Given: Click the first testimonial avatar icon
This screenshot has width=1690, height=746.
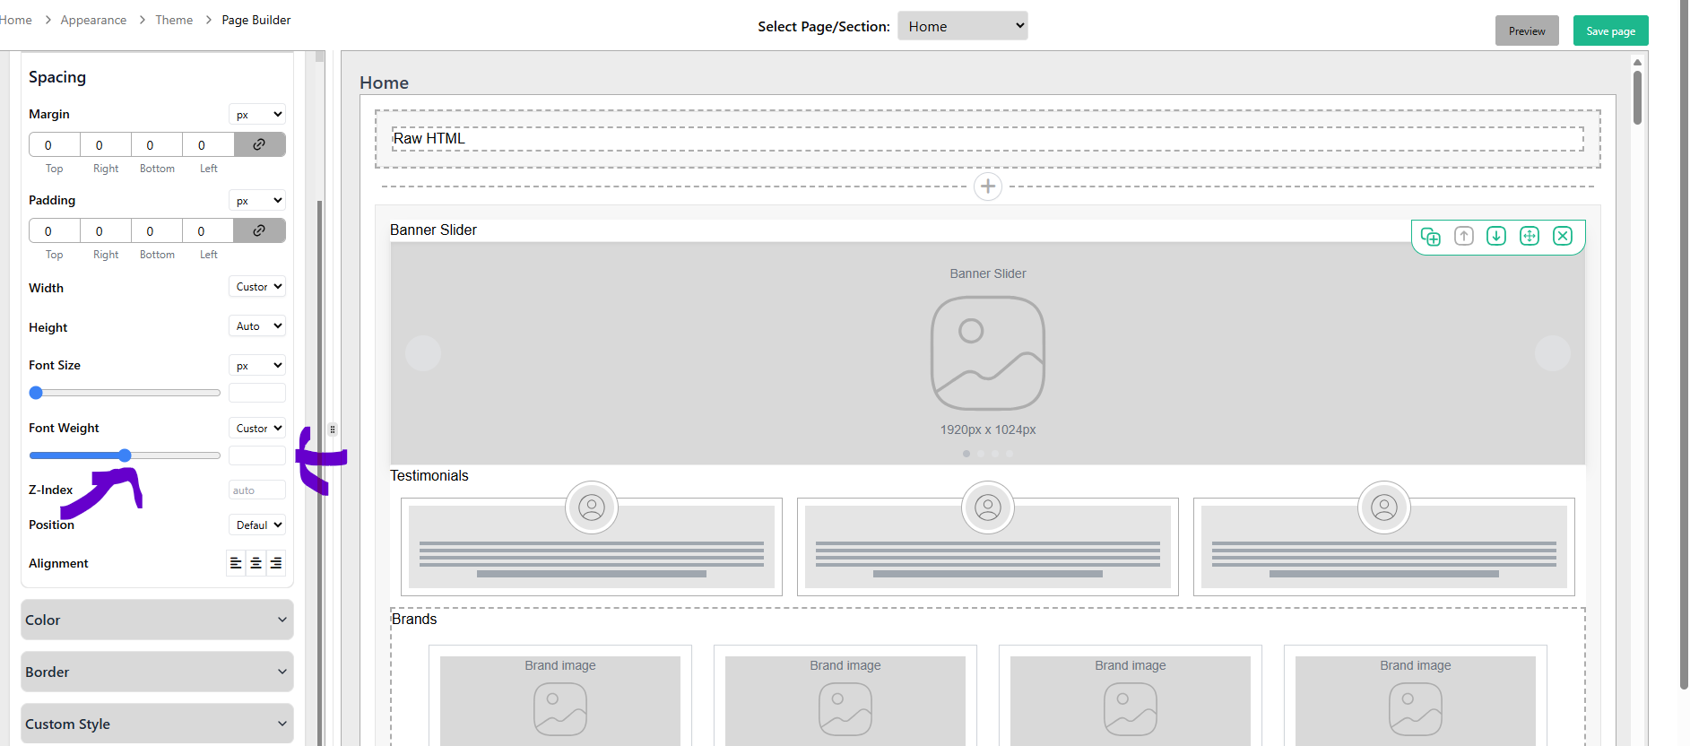Looking at the screenshot, I should tap(592, 507).
